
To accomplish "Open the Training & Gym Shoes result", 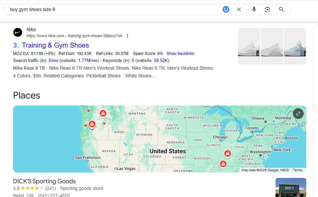I will click(x=55, y=45).
